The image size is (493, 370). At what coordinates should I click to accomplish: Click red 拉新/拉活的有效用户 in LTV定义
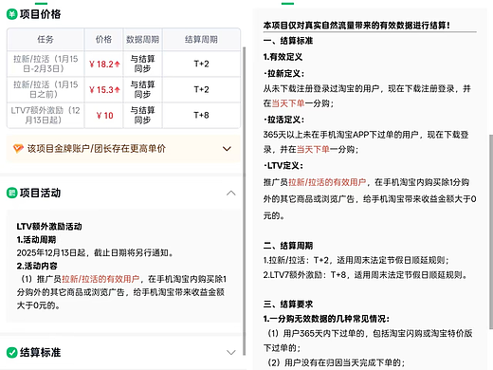coord(327,182)
